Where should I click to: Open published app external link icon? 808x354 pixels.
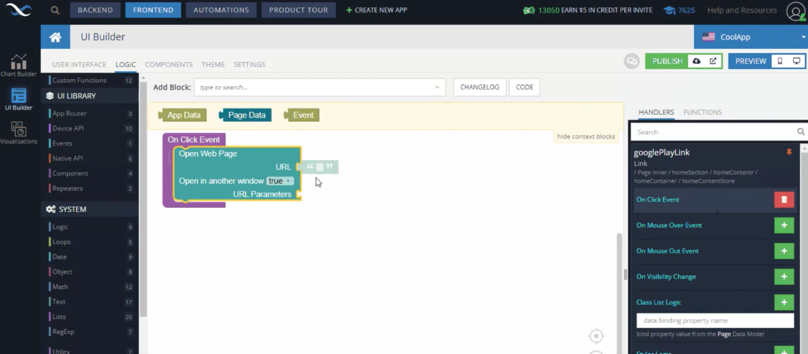(x=713, y=61)
